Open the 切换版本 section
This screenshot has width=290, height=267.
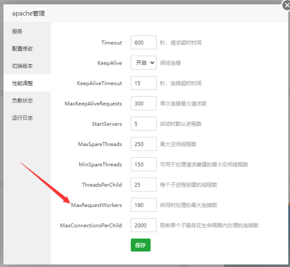click(22, 66)
